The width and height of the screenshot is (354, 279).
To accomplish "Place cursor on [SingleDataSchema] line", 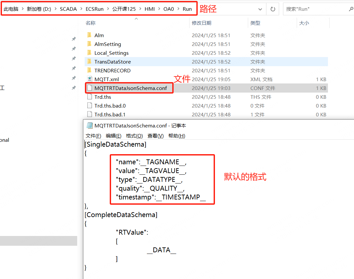I will coord(115,144).
